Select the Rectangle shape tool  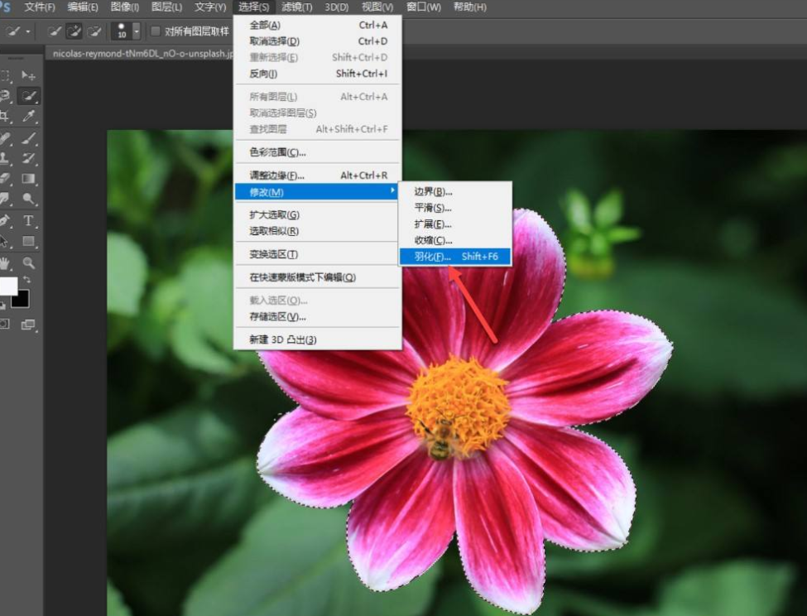tap(30, 242)
